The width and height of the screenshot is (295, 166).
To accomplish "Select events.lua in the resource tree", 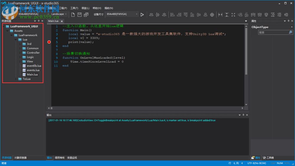I will coord(33,70).
